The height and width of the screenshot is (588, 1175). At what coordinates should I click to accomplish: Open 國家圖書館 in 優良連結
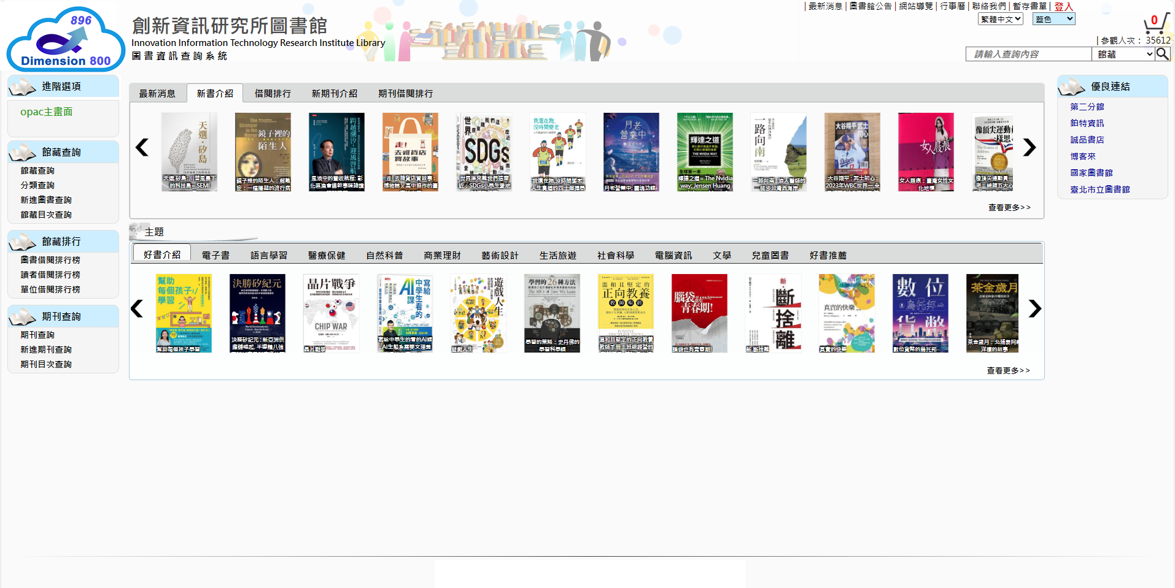point(1091,173)
